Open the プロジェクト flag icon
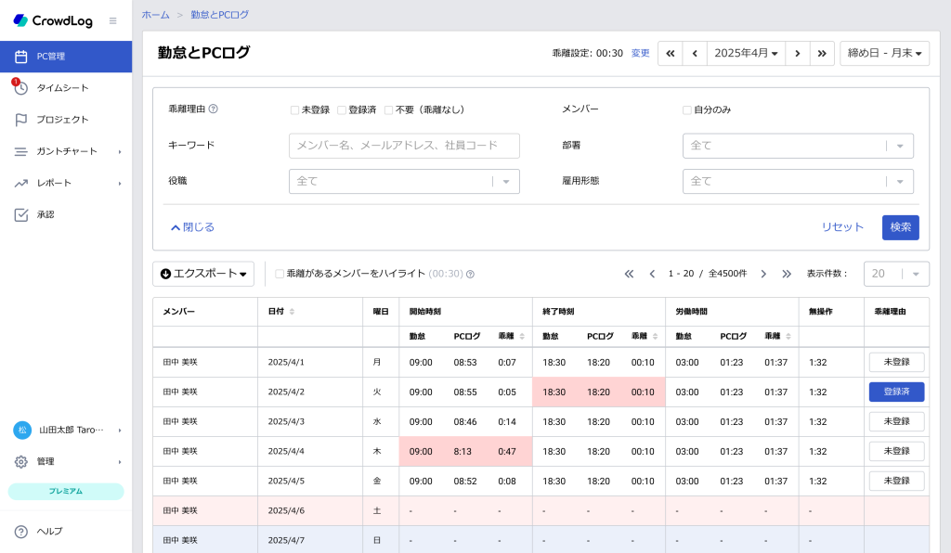This screenshot has width=951, height=553. coord(20,120)
